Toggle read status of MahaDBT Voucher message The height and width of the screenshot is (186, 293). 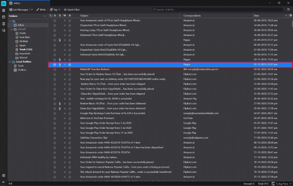point(65,69)
